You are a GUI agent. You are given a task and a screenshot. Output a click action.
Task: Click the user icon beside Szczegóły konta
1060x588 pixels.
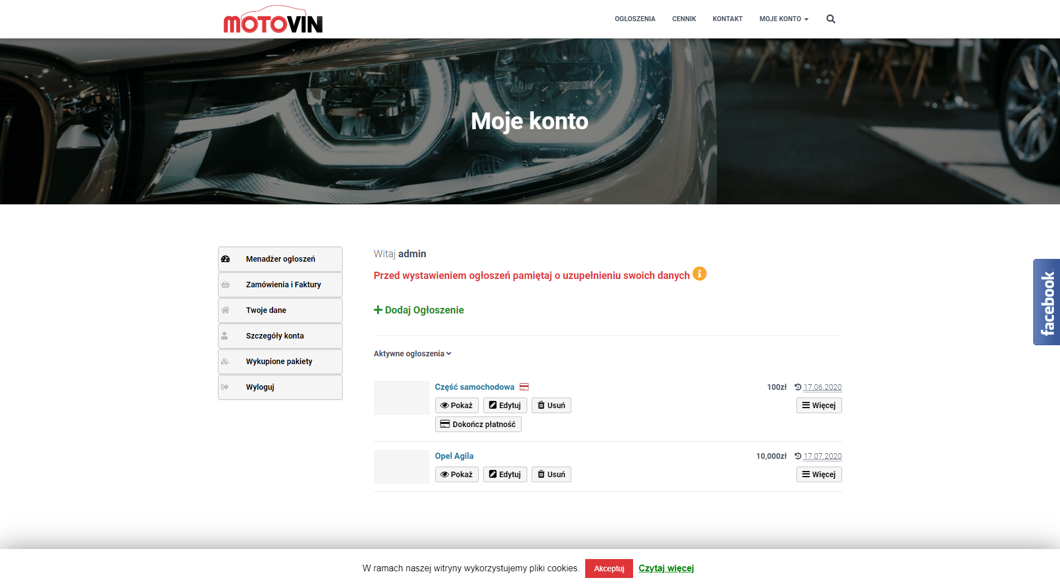[x=225, y=335]
